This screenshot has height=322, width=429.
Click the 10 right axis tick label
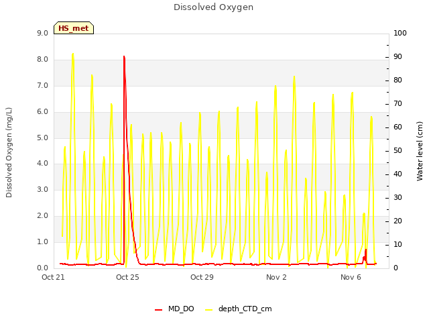pos(397,244)
